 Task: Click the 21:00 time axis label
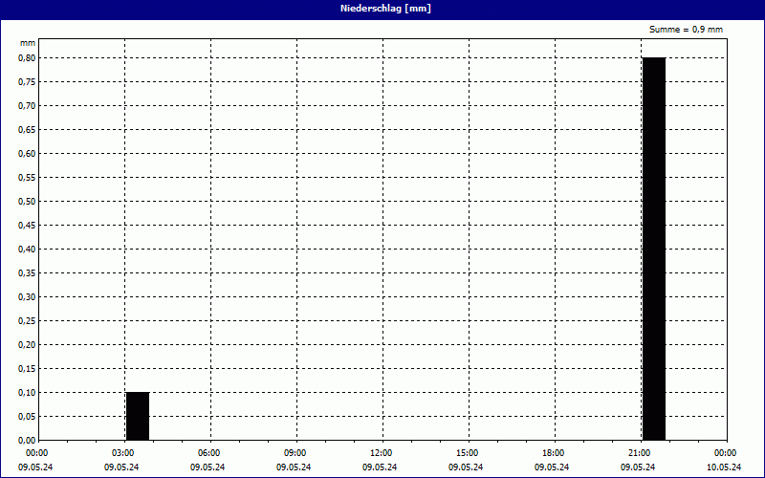[639, 452]
